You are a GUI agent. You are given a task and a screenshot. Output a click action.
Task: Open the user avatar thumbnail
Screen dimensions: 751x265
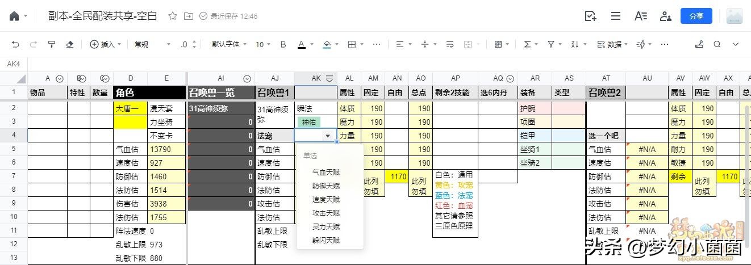click(735, 16)
